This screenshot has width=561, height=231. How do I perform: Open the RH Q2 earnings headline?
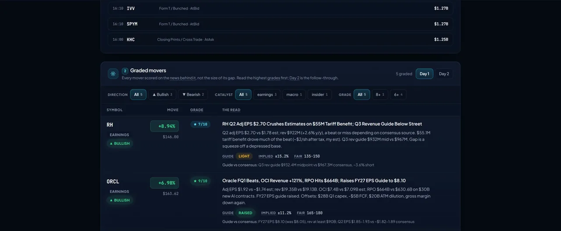[322, 124]
